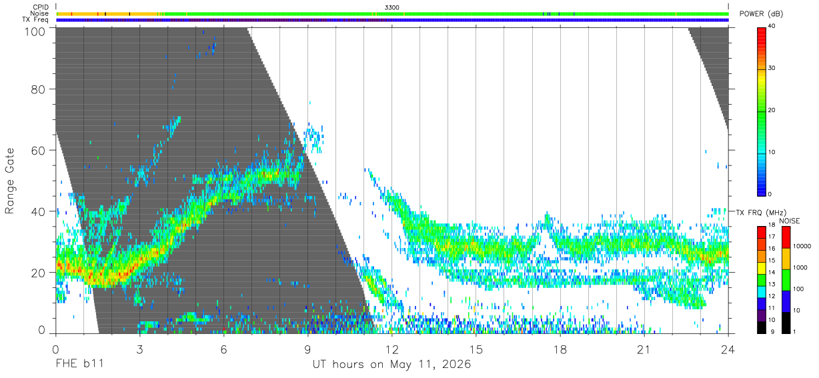
Task: Click the orange segment of the Noise strip
Action: [107, 13]
